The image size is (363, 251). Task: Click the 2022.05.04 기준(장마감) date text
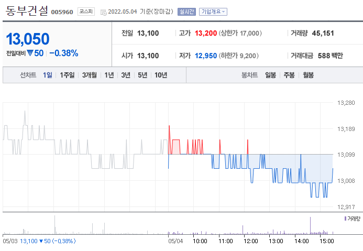click(x=140, y=12)
